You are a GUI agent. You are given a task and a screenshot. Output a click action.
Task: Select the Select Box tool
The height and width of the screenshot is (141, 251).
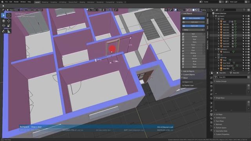coord(4,15)
